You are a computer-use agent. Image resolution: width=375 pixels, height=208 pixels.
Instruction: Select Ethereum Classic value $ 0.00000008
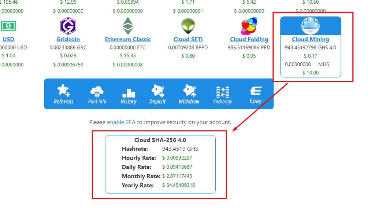click(128, 65)
